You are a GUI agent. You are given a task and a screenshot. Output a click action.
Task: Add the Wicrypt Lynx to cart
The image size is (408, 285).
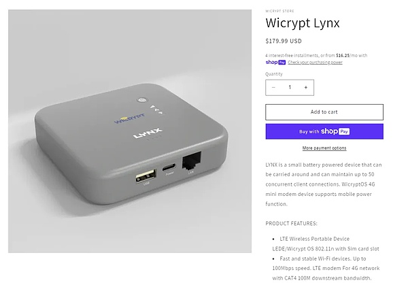[x=324, y=112]
